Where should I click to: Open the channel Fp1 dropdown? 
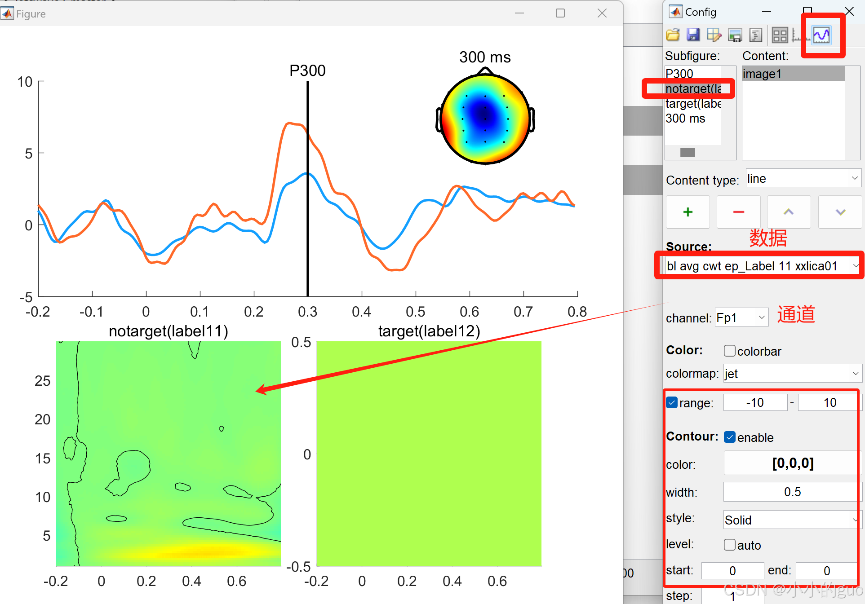(x=741, y=317)
